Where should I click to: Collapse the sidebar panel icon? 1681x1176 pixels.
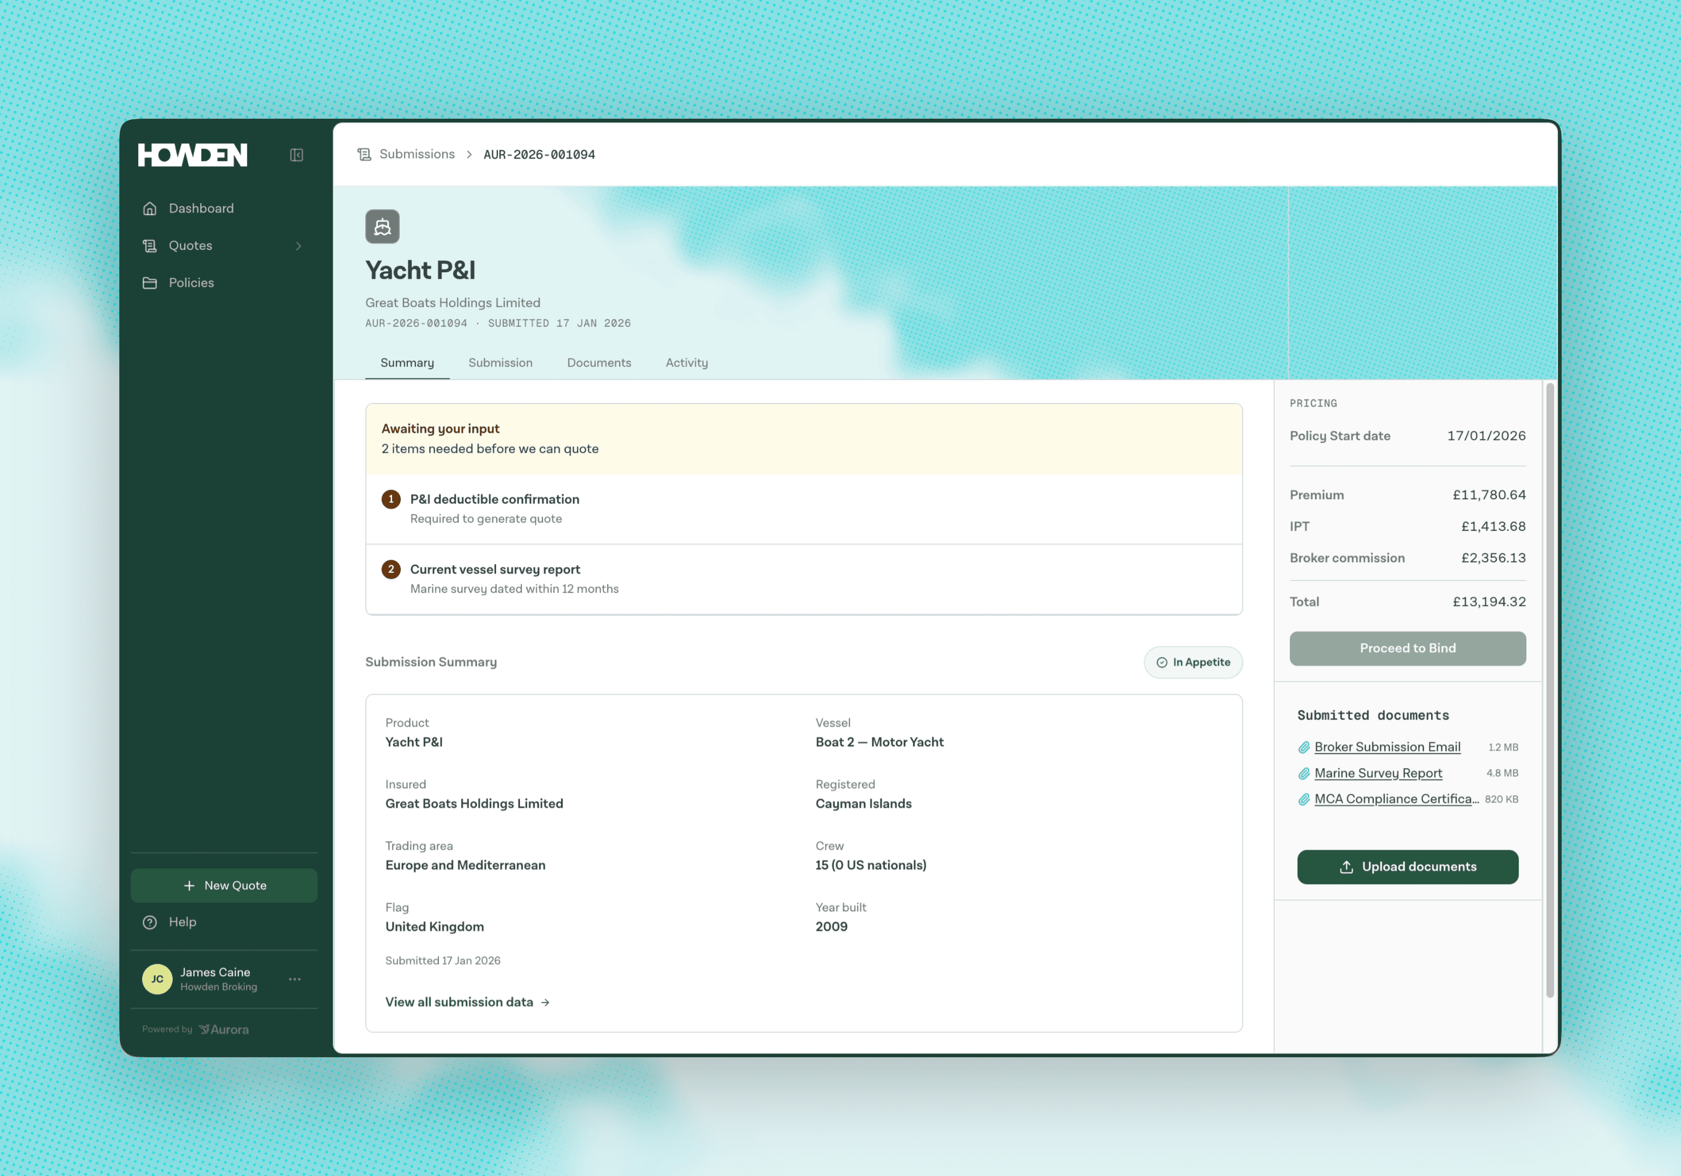296,155
